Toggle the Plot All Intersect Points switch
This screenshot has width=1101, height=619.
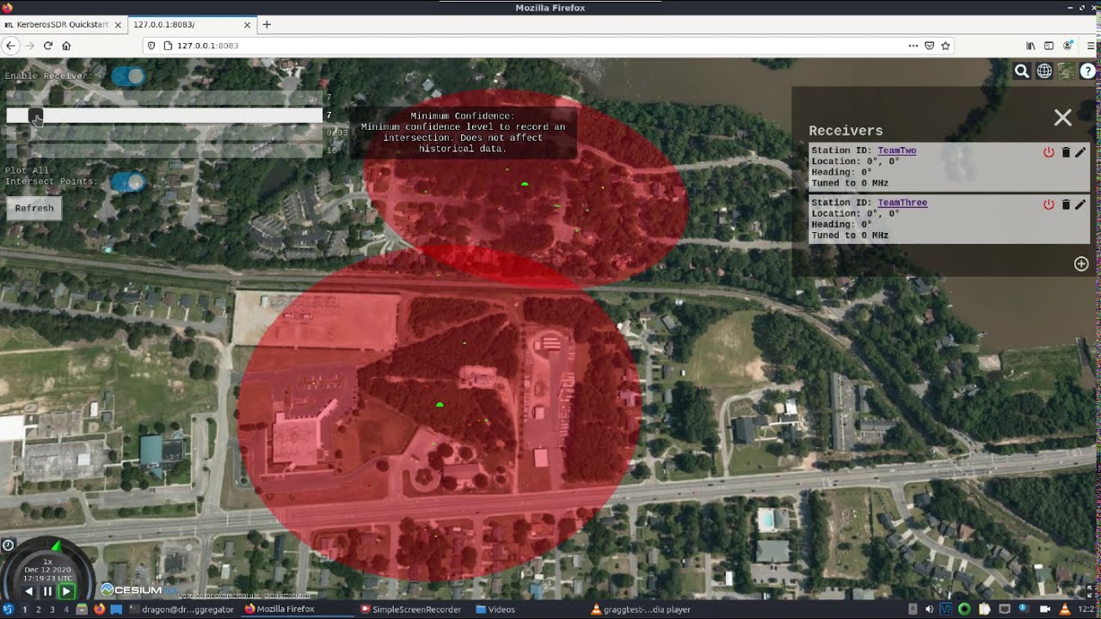[128, 181]
